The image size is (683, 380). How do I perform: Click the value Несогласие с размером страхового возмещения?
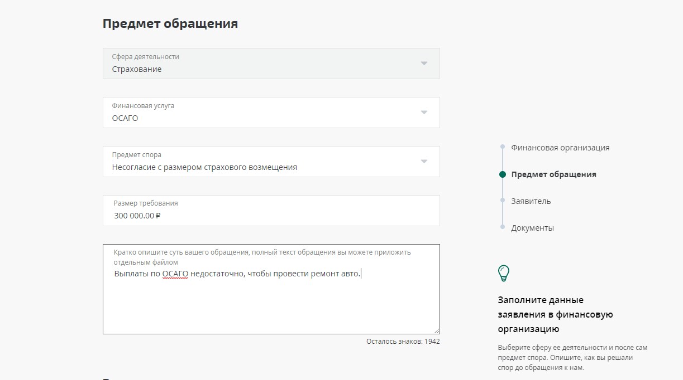(x=204, y=167)
